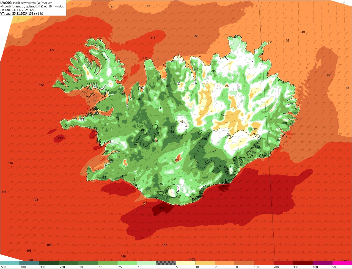The width and height of the screenshot is (352, 269).
Task: Click the 148 flux value south of Iceland
Action: tap(123, 256)
